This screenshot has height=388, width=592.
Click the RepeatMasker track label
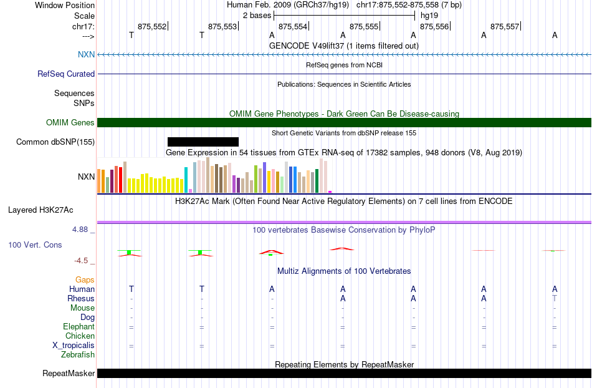point(69,373)
